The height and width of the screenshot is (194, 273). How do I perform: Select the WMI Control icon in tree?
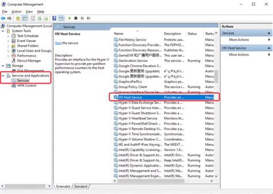click(x=14, y=85)
